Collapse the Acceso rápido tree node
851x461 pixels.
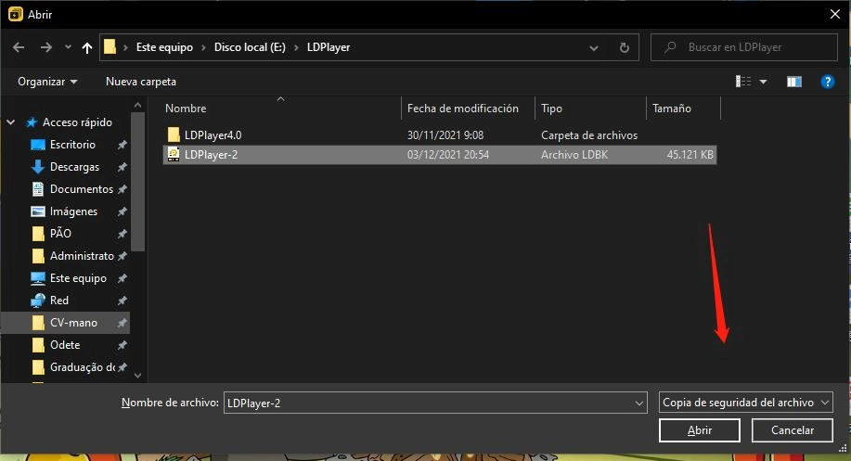coord(11,122)
